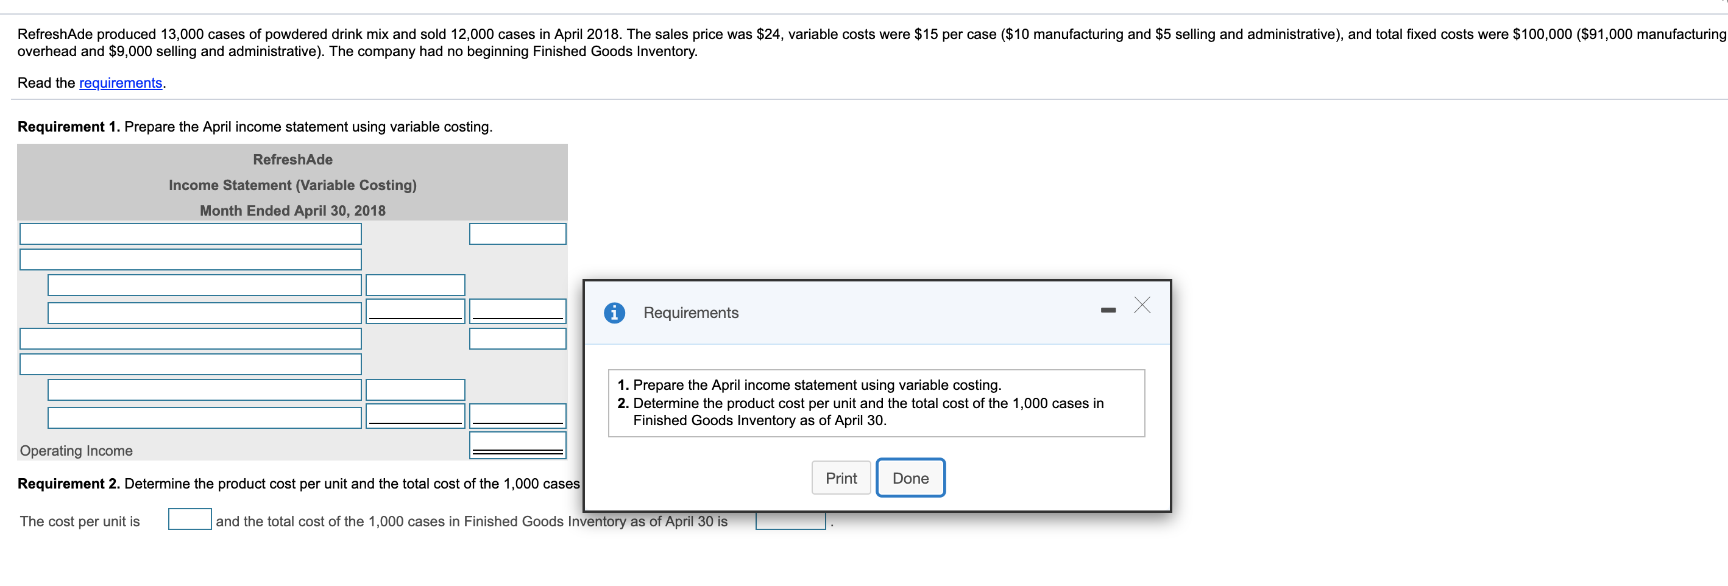The width and height of the screenshot is (1728, 586).
Task: Select the eighth row right-column total field
Action: tap(517, 415)
